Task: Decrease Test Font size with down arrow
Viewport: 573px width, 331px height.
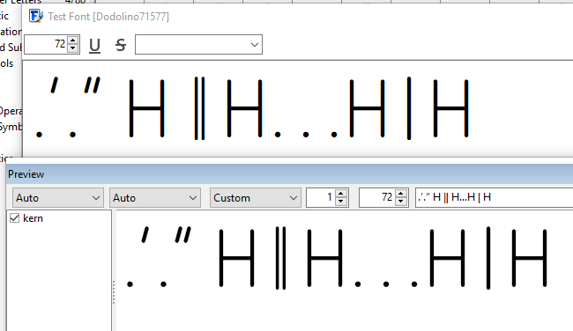Action: point(72,48)
